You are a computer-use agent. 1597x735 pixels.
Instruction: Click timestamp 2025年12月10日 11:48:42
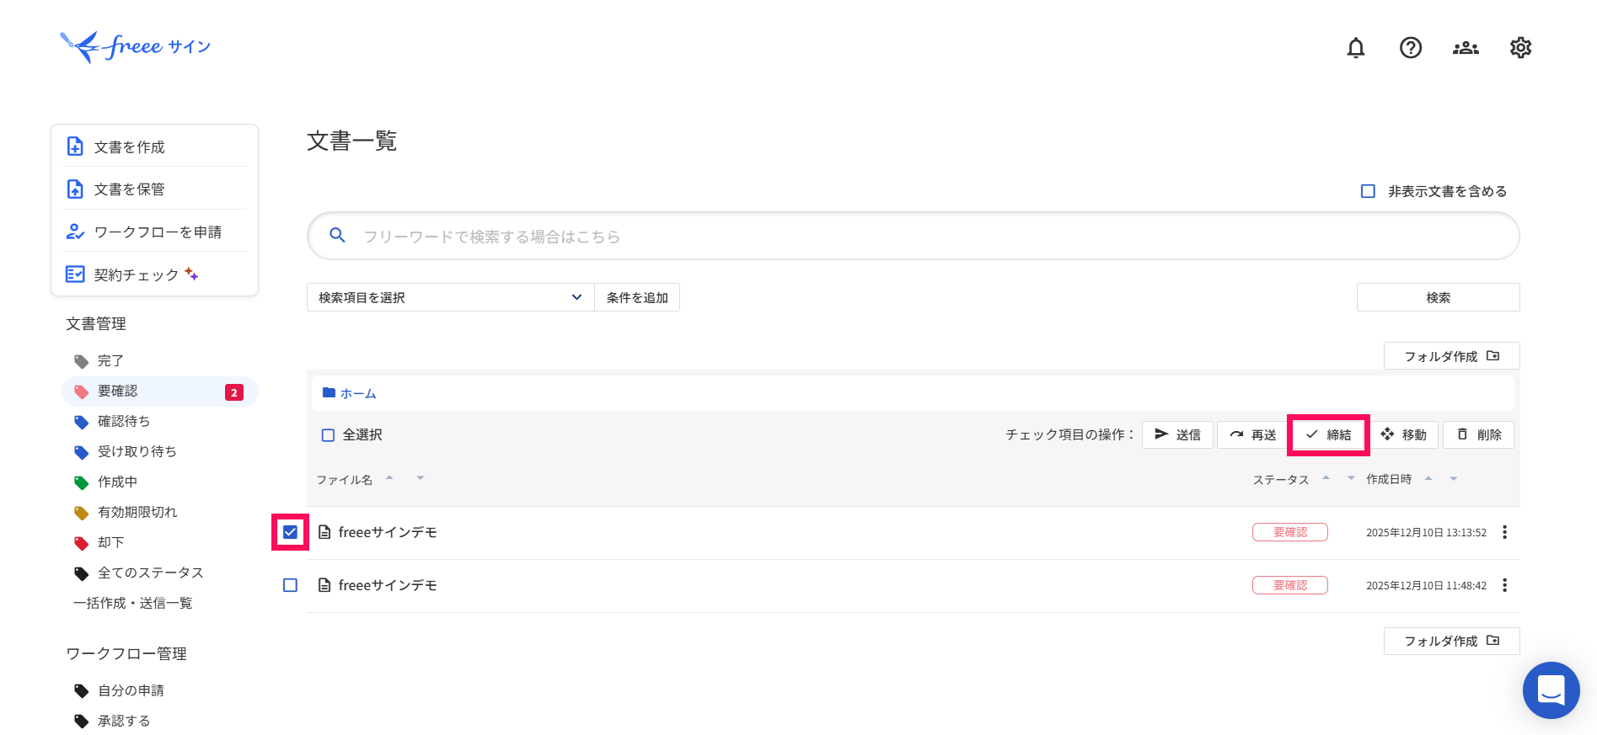[1426, 585]
